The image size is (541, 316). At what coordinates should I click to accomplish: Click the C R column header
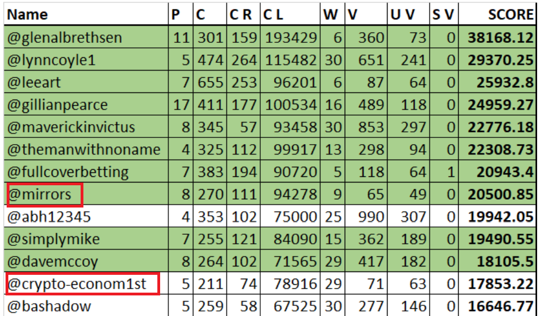point(240,14)
